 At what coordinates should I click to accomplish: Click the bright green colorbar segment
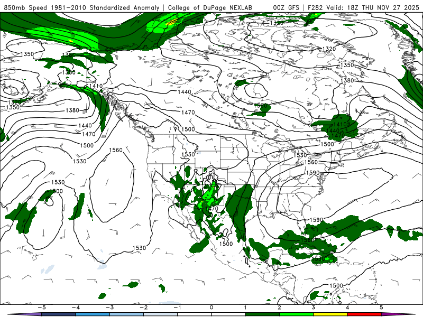[x=296, y=314]
